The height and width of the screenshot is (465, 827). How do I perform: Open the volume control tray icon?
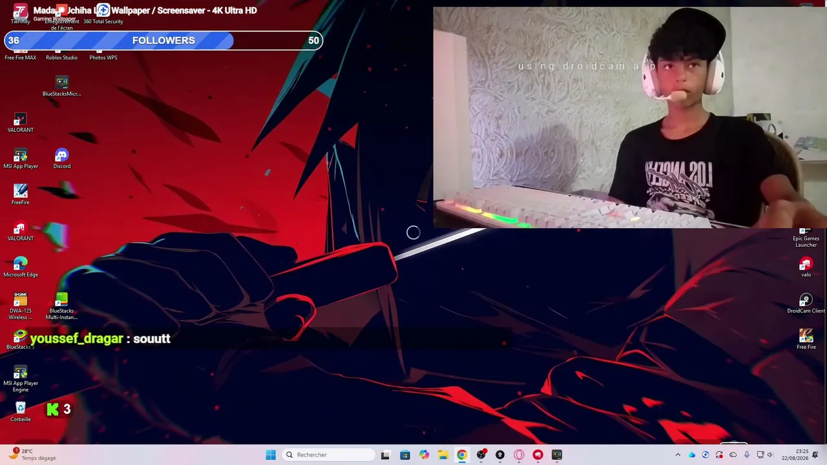[769, 455]
